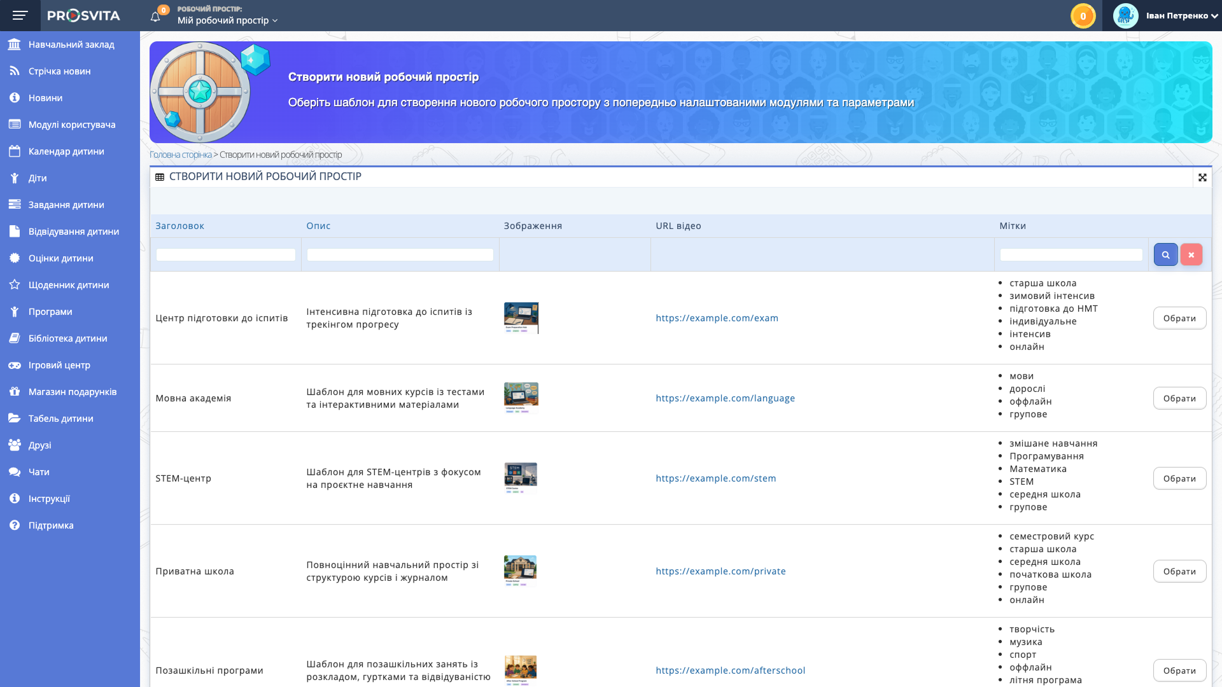Click the Друзі people icon

pyautogui.click(x=15, y=445)
